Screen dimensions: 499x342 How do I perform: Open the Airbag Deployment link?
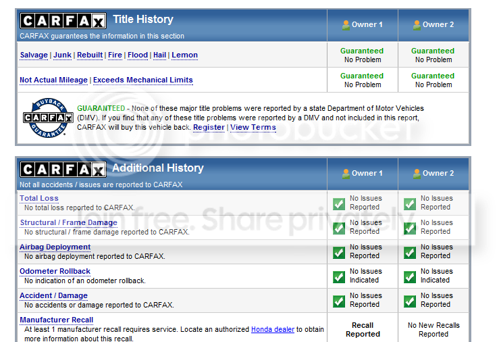tap(55, 247)
